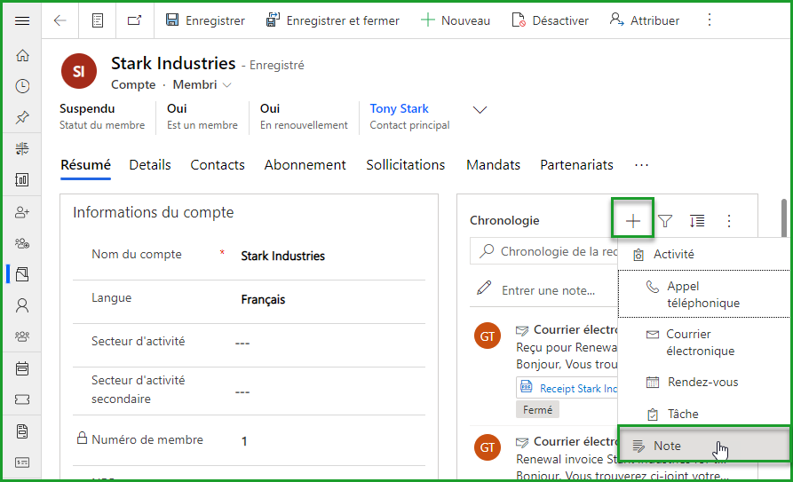
Task: Click Enregistrer et fermer button
Action: (333, 20)
